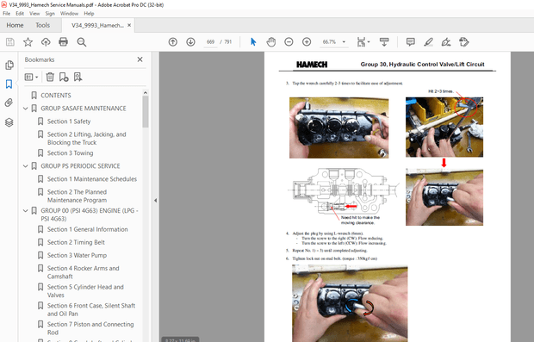
Task: Collapse GROUP SASAFE MAINTENANCE bookmark
Action: (26, 109)
